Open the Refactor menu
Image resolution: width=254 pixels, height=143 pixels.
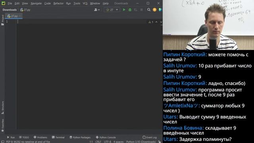58,3
